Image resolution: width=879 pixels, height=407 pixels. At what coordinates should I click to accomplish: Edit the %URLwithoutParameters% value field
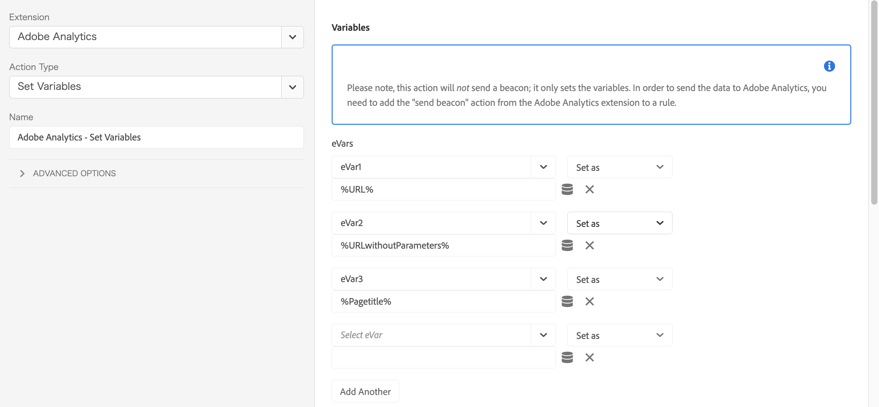coord(443,246)
